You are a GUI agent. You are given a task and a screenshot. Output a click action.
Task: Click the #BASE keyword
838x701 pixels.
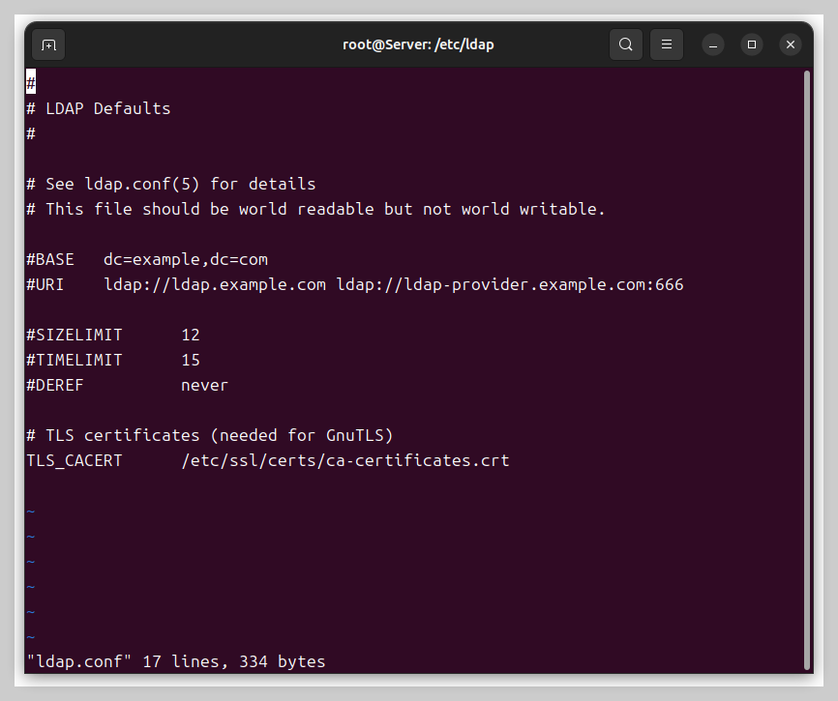(x=50, y=259)
